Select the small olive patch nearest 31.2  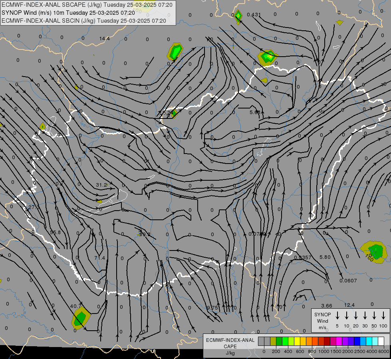point(99,201)
